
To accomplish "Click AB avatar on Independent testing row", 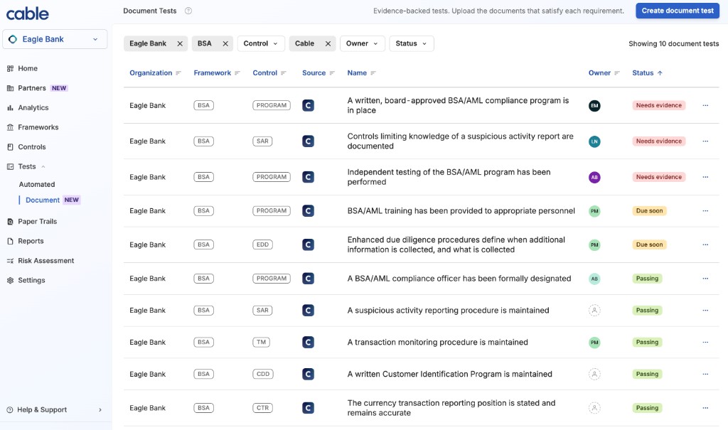I will point(594,178).
